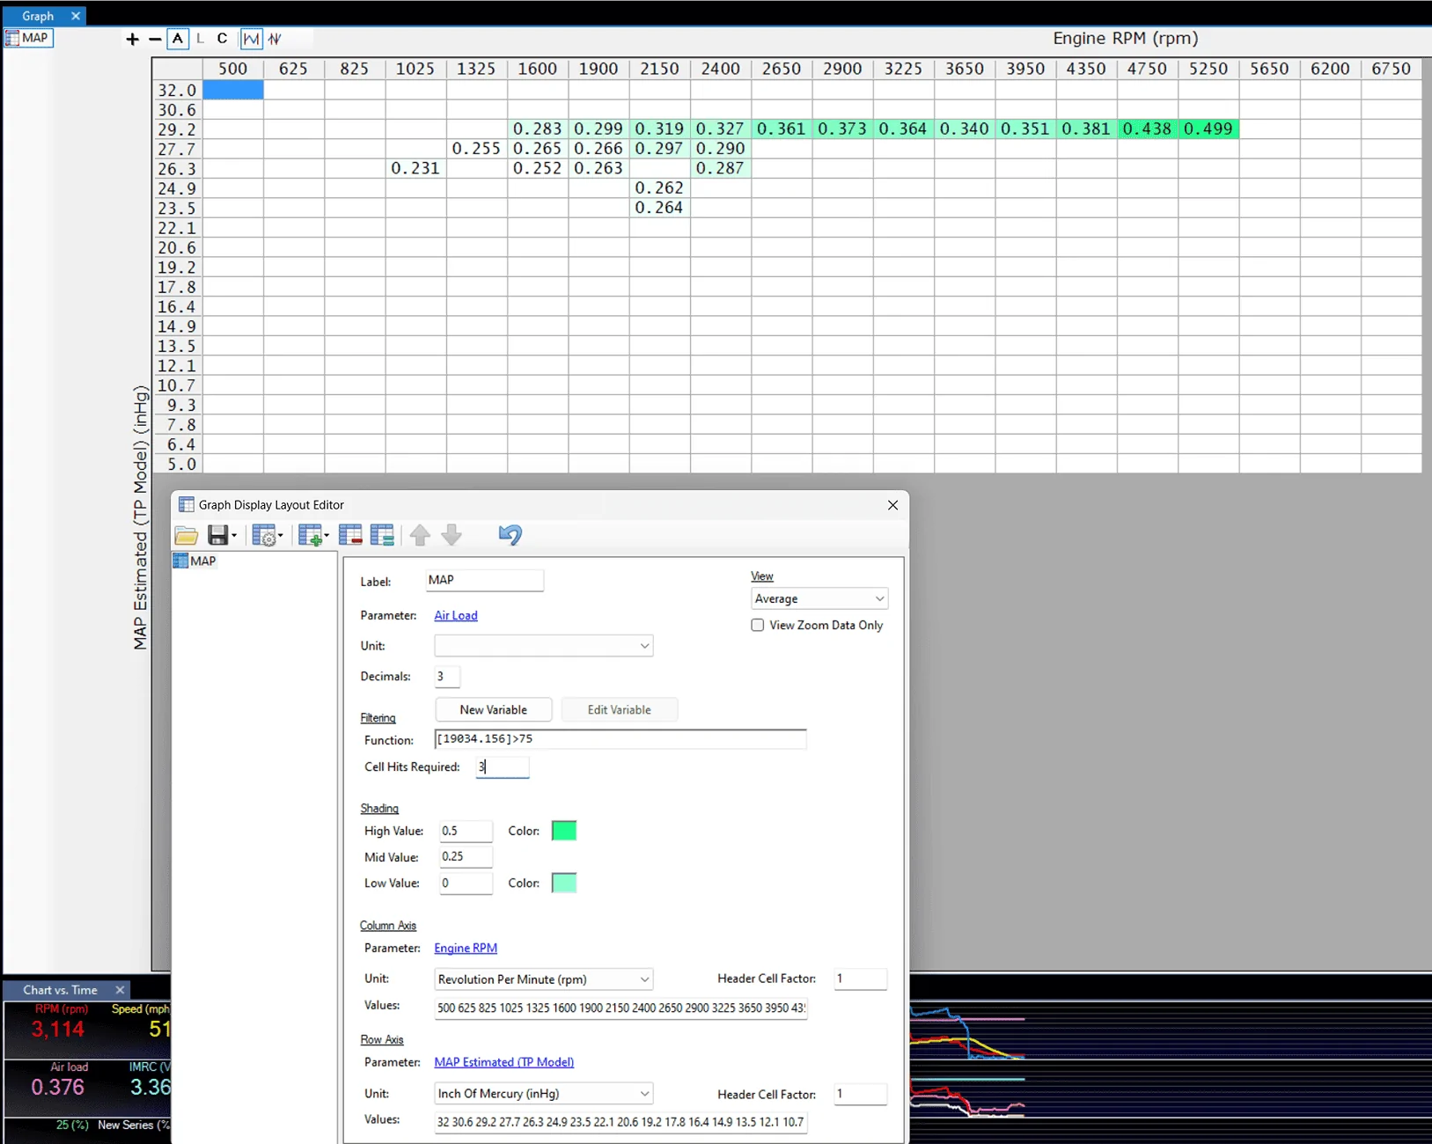Click the cell showing 0.438

[x=1148, y=129]
